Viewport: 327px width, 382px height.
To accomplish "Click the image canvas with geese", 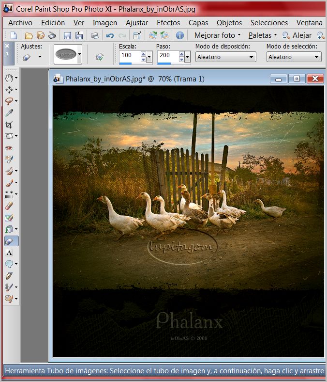I will click(189, 221).
